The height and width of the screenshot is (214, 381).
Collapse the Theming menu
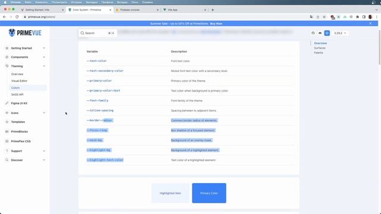click(25, 66)
